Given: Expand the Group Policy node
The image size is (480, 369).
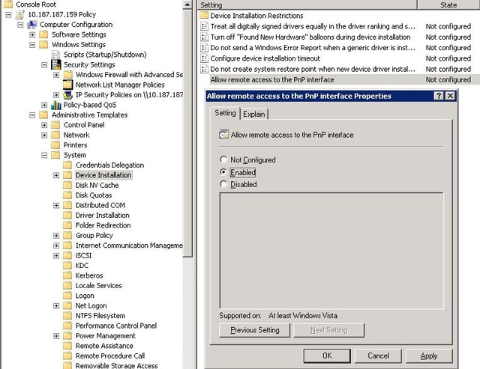Looking at the screenshot, I should click(56, 236).
